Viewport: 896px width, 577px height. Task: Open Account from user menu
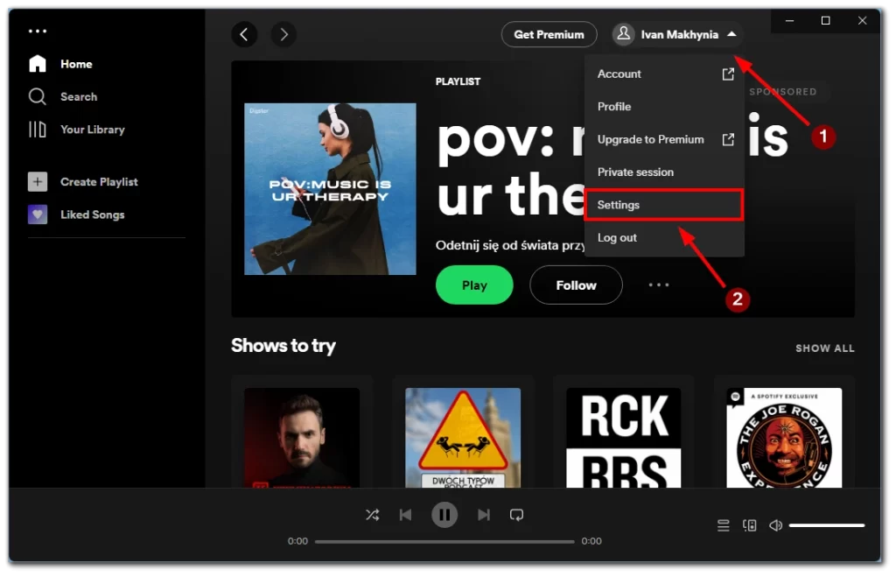click(x=665, y=74)
